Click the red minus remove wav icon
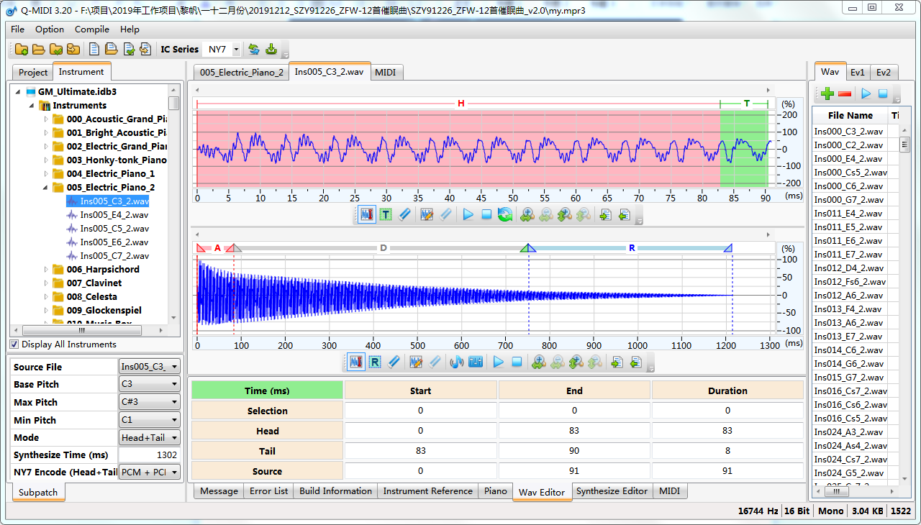This screenshot has width=921, height=525. 845,93
